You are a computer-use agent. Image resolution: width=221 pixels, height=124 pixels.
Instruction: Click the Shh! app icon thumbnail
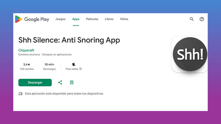[x=189, y=54]
